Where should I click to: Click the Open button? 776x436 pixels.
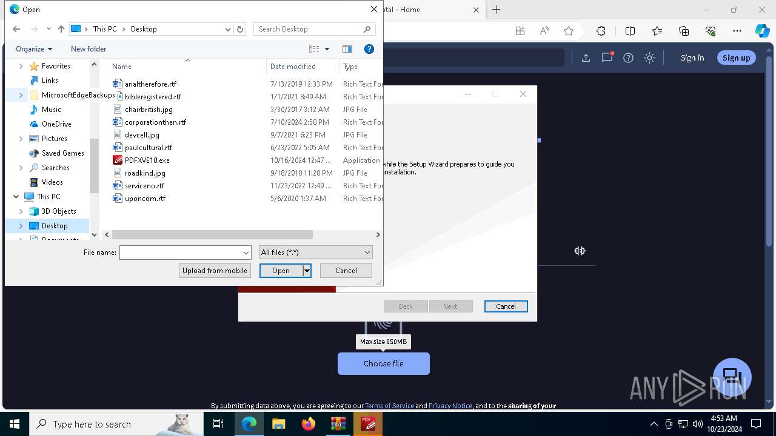[281, 271]
